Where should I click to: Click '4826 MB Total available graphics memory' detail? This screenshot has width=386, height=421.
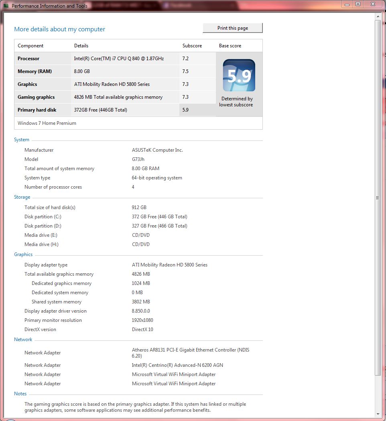pyautogui.click(x=118, y=97)
